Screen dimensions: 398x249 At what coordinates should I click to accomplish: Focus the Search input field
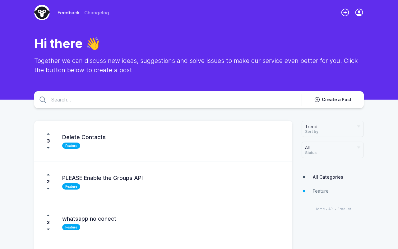[x=174, y=100]
